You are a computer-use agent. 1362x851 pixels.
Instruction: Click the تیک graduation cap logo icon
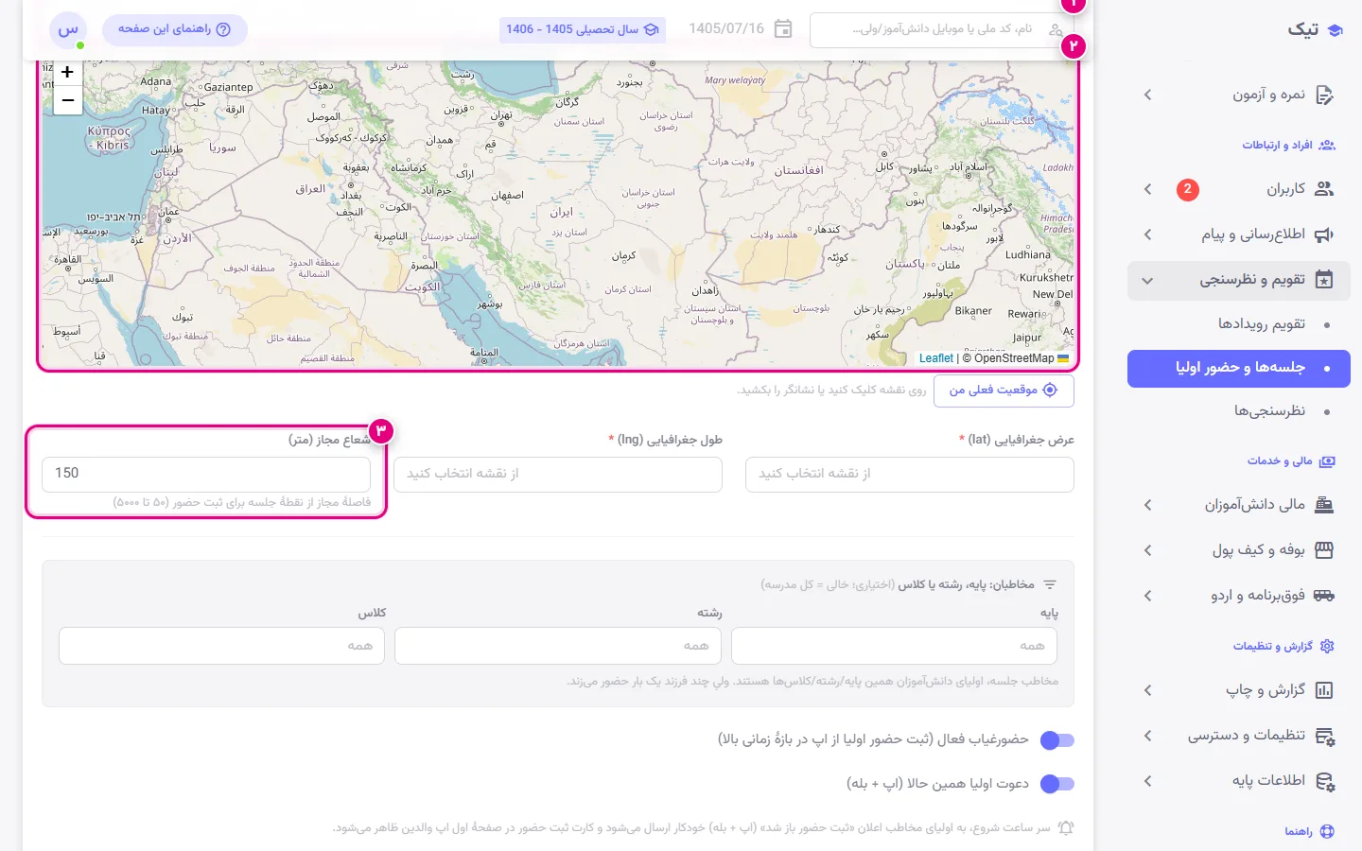(1335, 30)
